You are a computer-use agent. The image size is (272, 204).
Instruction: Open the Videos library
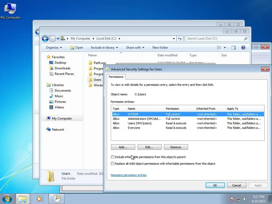point(57,107)
